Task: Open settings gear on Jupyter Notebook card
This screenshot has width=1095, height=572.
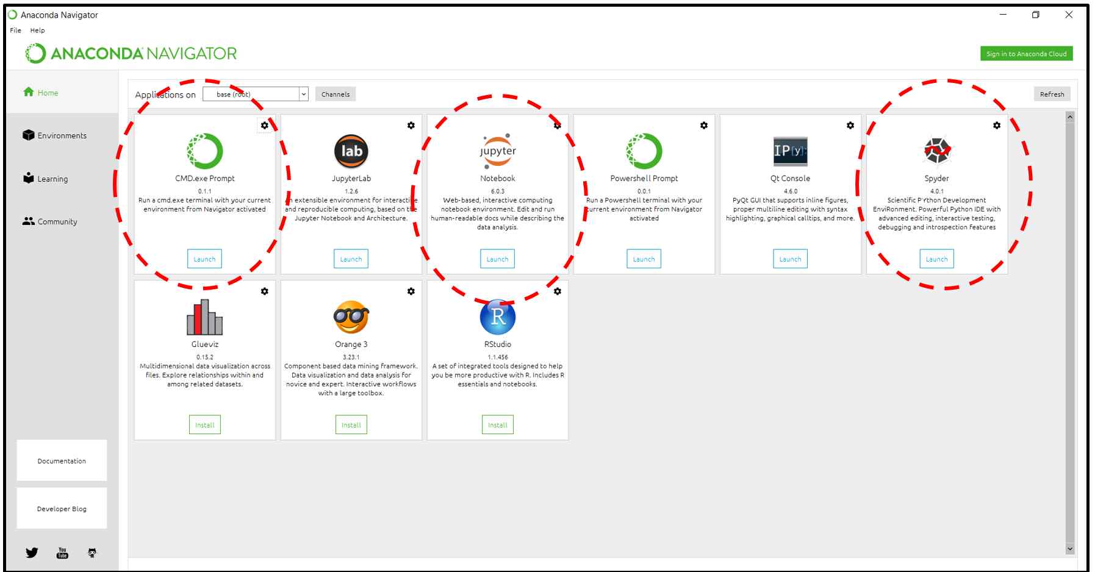Action: pyautogui.click(x=558, y=125)
